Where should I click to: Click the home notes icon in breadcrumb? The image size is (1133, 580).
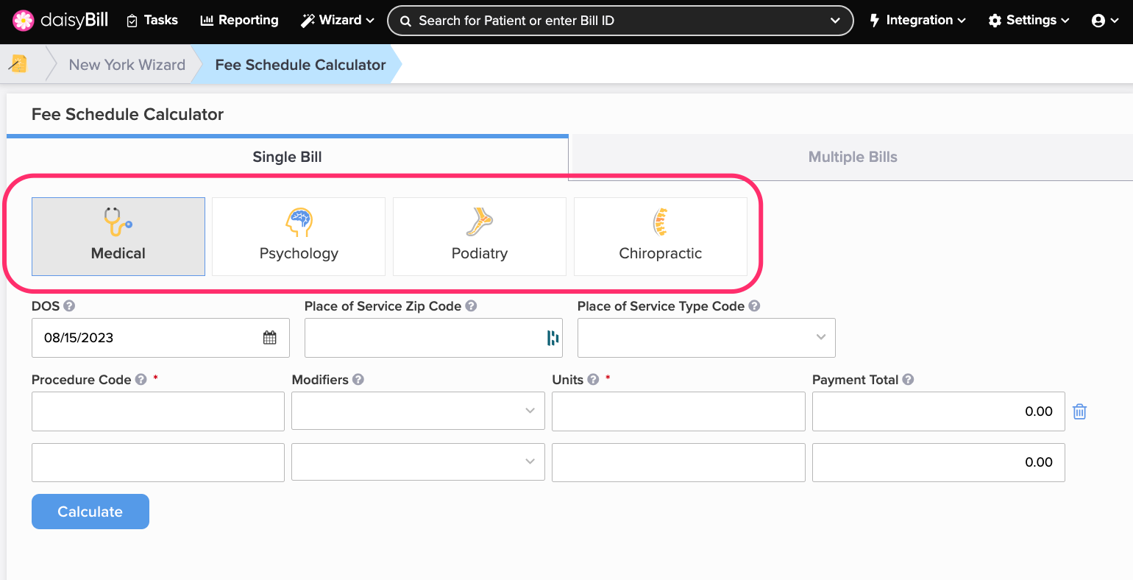[x=19, y=64]
